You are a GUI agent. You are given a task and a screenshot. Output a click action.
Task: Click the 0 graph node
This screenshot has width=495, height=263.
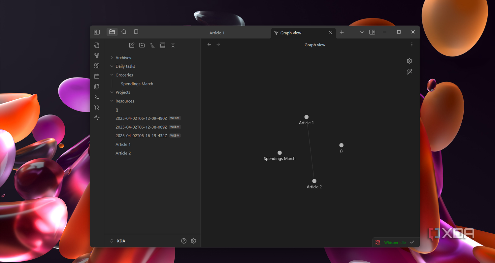tap(341, 145)
